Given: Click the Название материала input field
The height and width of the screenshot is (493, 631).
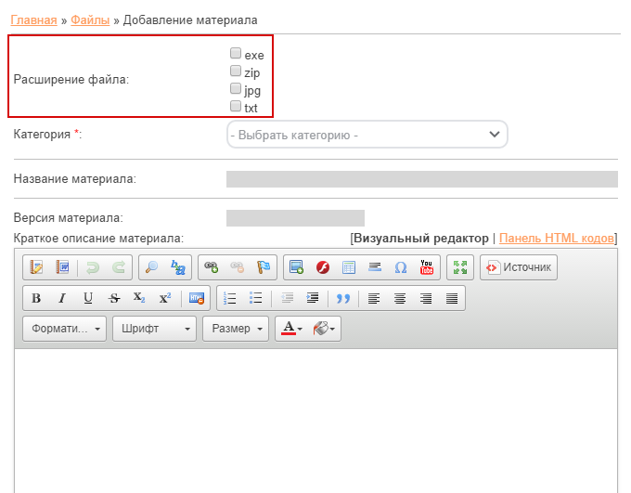Looking at the screenshot, I should click(421, 179).
